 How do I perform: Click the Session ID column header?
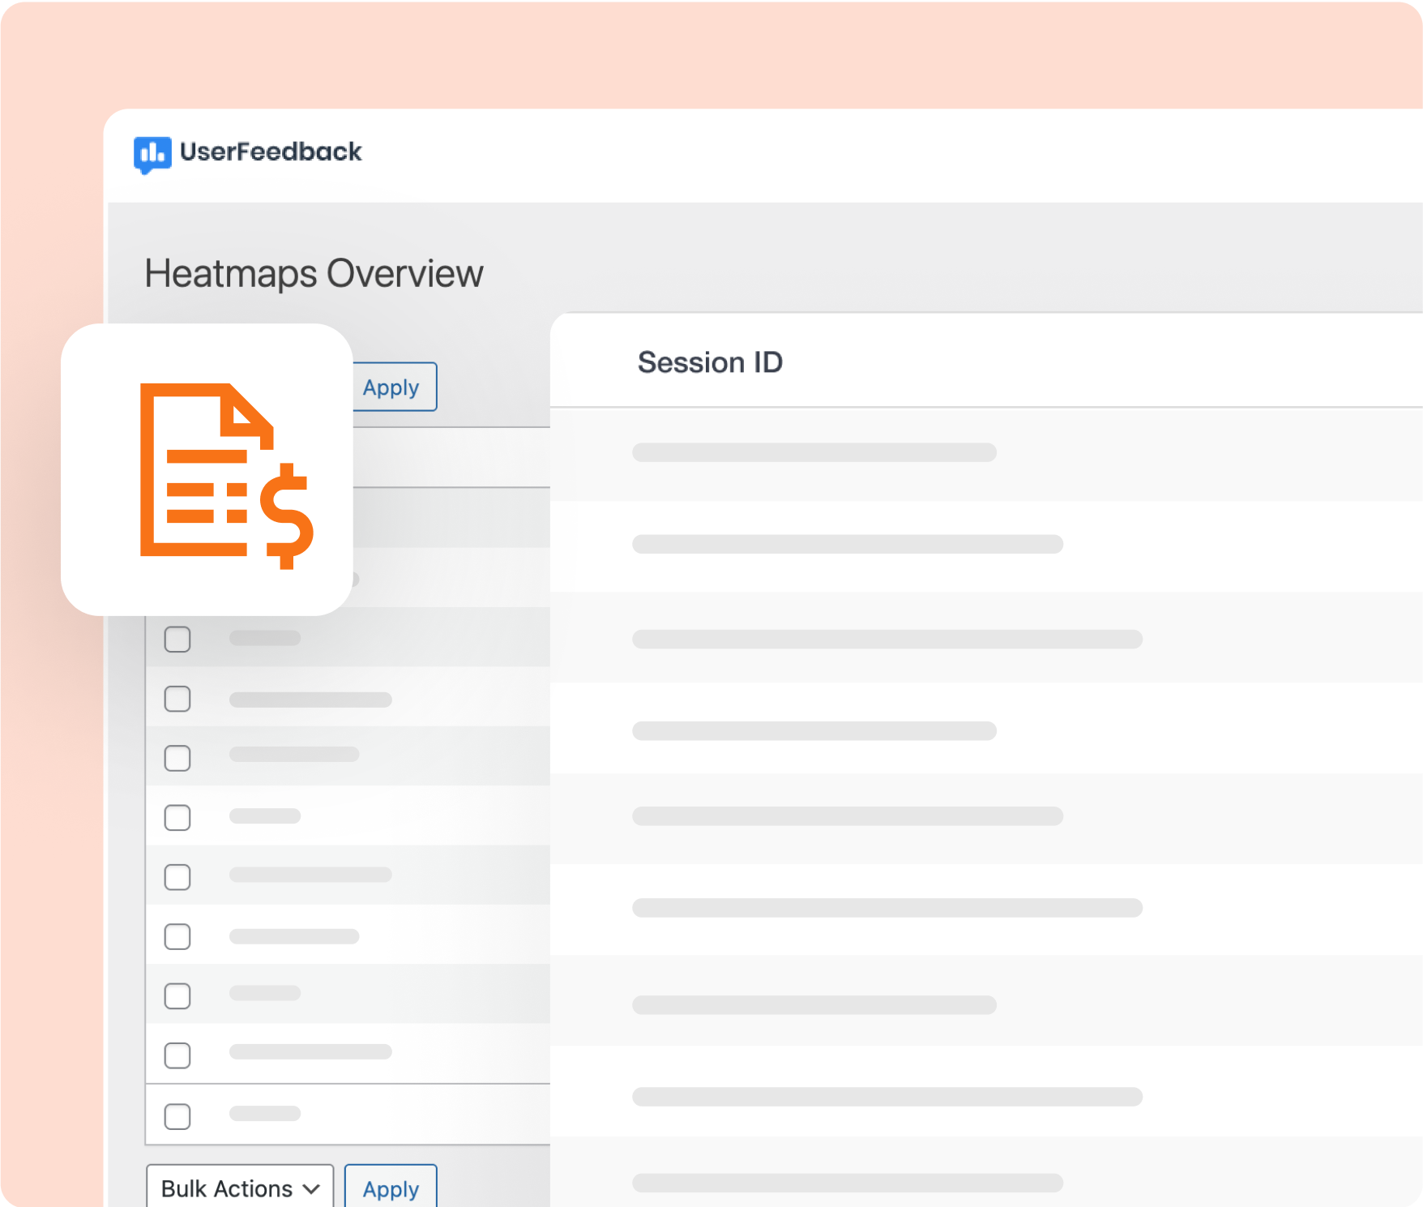coord(710,362)
